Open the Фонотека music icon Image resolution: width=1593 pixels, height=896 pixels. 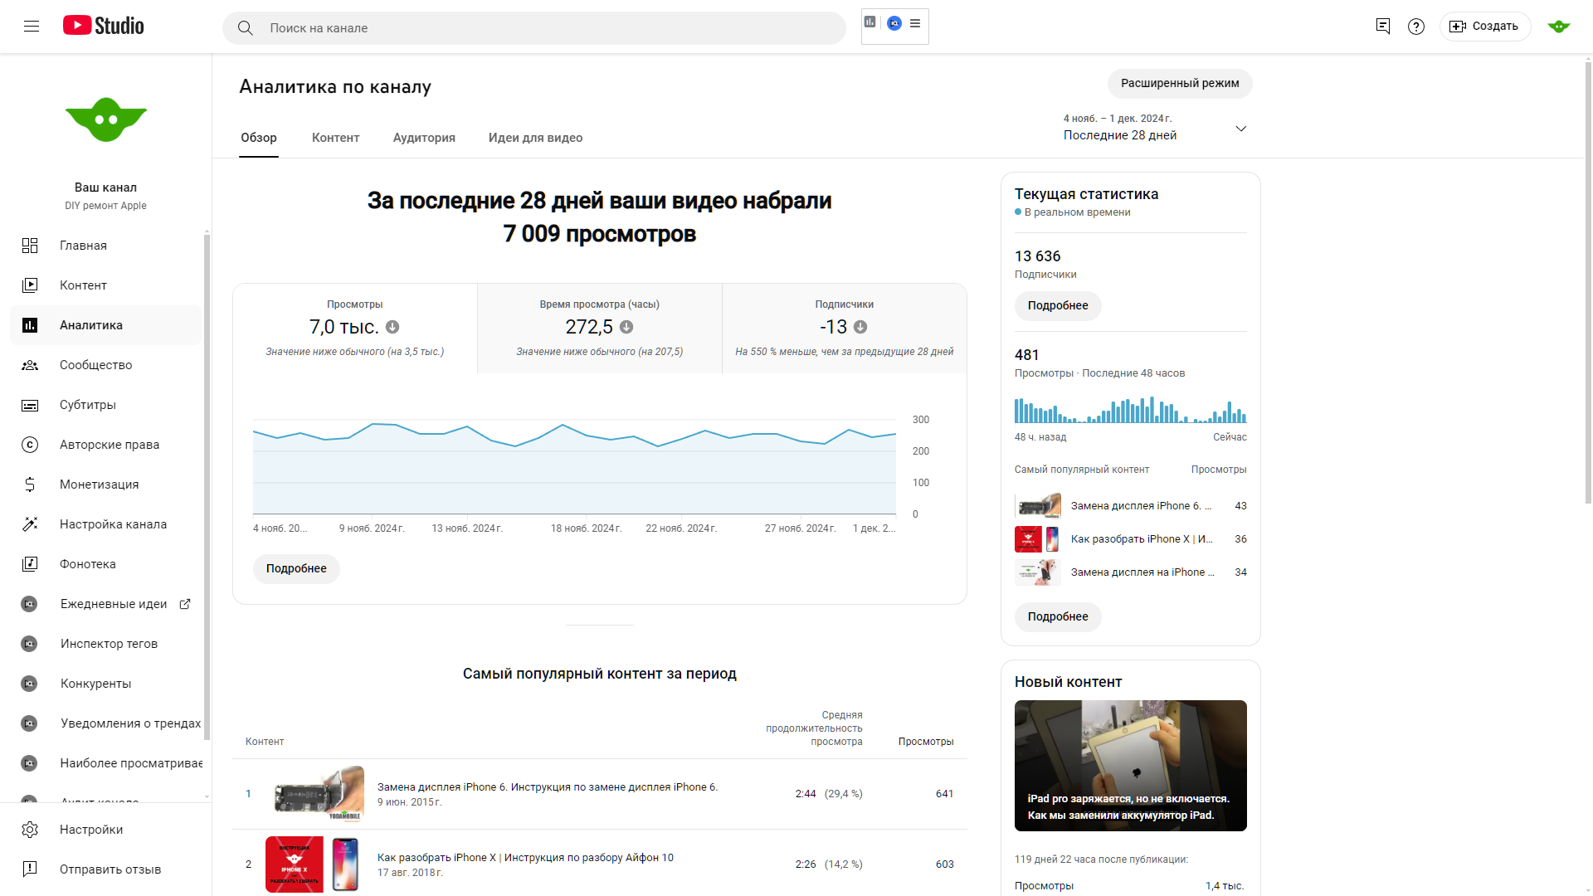(30, 564)
